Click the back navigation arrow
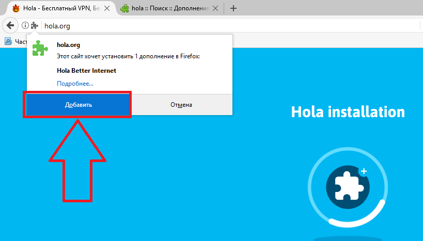The image size is (423, 241). coord(10,26)
